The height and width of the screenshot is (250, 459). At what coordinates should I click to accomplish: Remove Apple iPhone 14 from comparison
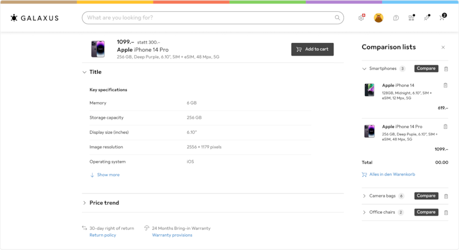tap(446, 85)
